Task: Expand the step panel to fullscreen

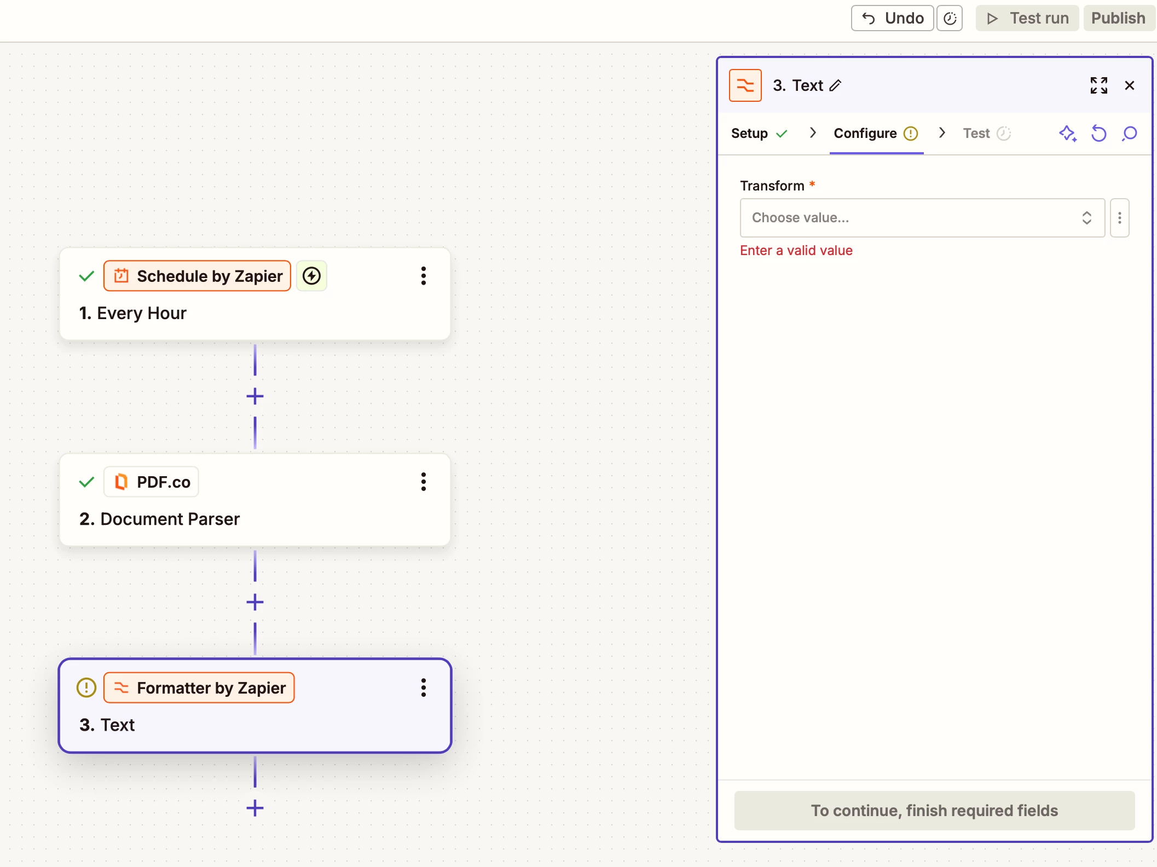Action: 1098,85
